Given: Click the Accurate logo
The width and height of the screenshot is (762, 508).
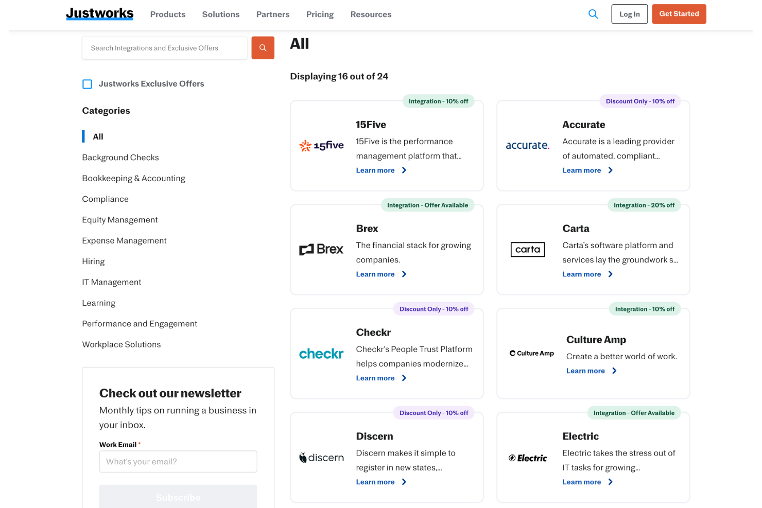Looking at the screenshot, I should pyautogui.click(x=527, y=146).
